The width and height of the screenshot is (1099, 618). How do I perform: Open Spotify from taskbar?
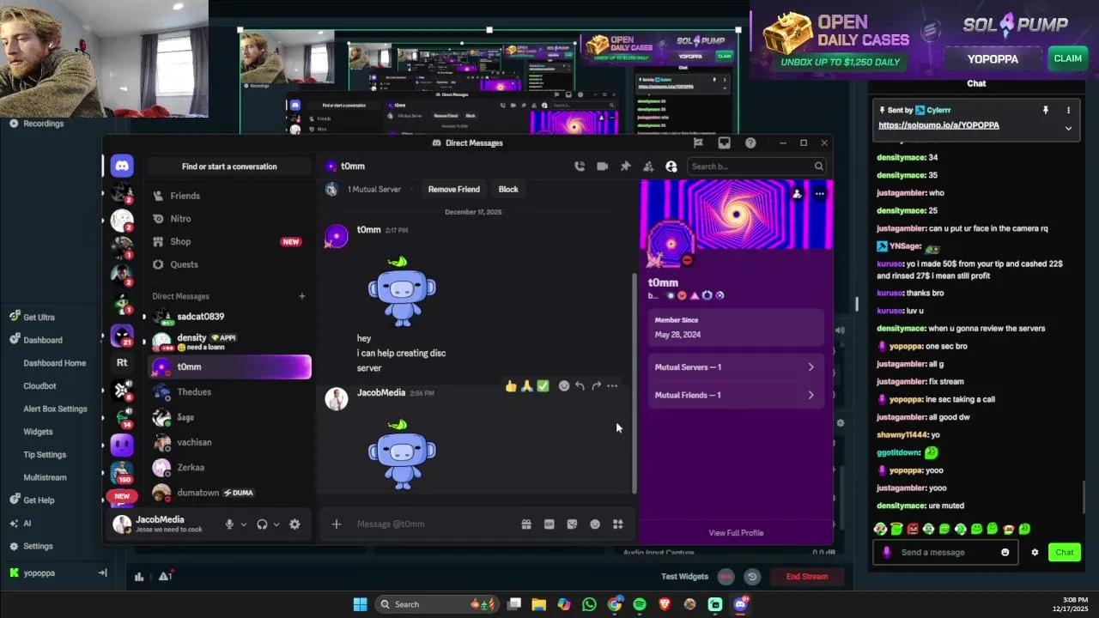tap(640, 604)
